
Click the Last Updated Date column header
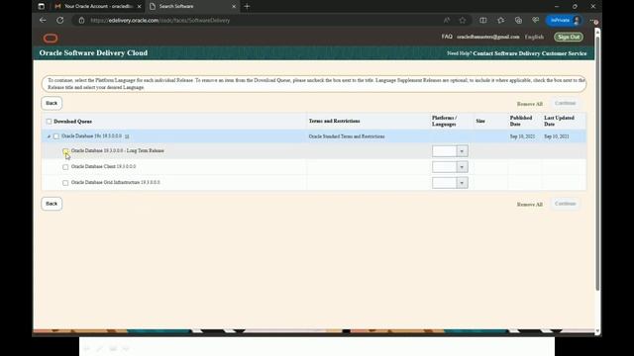click(559, 121)
